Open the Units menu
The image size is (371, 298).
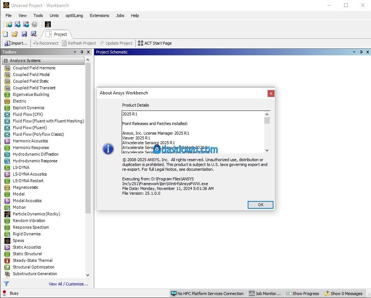pos(54,15)
